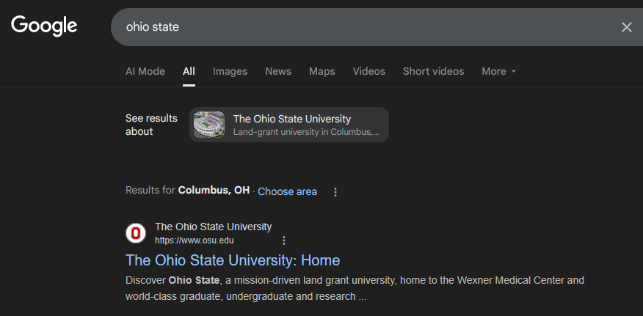643x316 pixels.
Task: Clear the search box with the X icon
Action: point(626,27)
